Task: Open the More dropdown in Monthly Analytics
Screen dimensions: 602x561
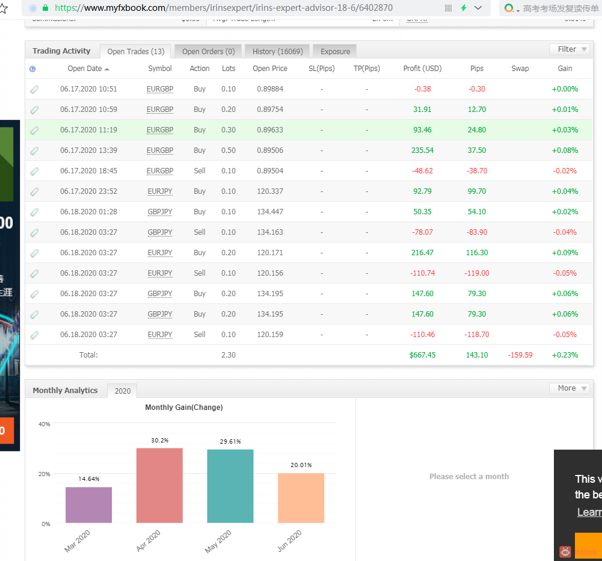Action: [x=569, y=388]
